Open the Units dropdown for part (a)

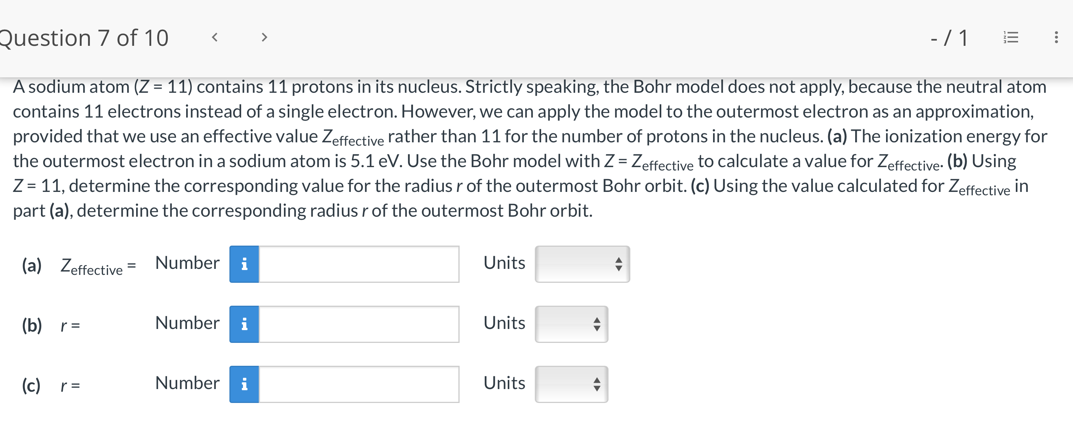pos(582,264)
